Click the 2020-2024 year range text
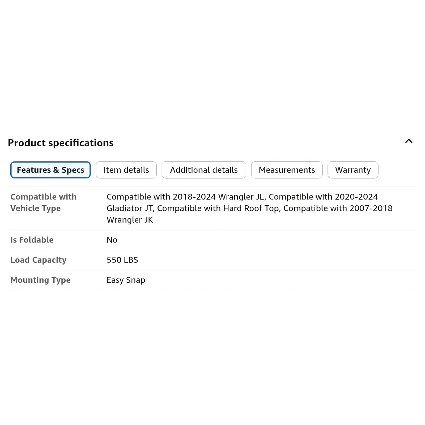Screen dimensions: 425x425 [356, 197]
